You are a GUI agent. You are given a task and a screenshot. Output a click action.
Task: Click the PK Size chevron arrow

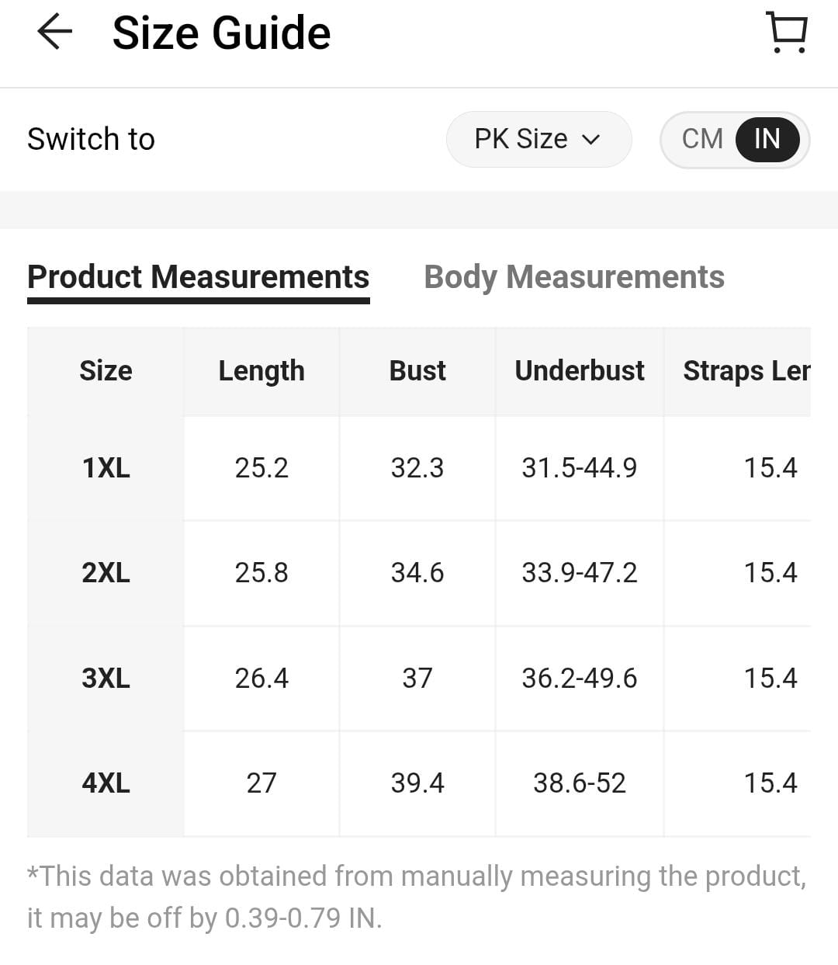pos(591,141)
